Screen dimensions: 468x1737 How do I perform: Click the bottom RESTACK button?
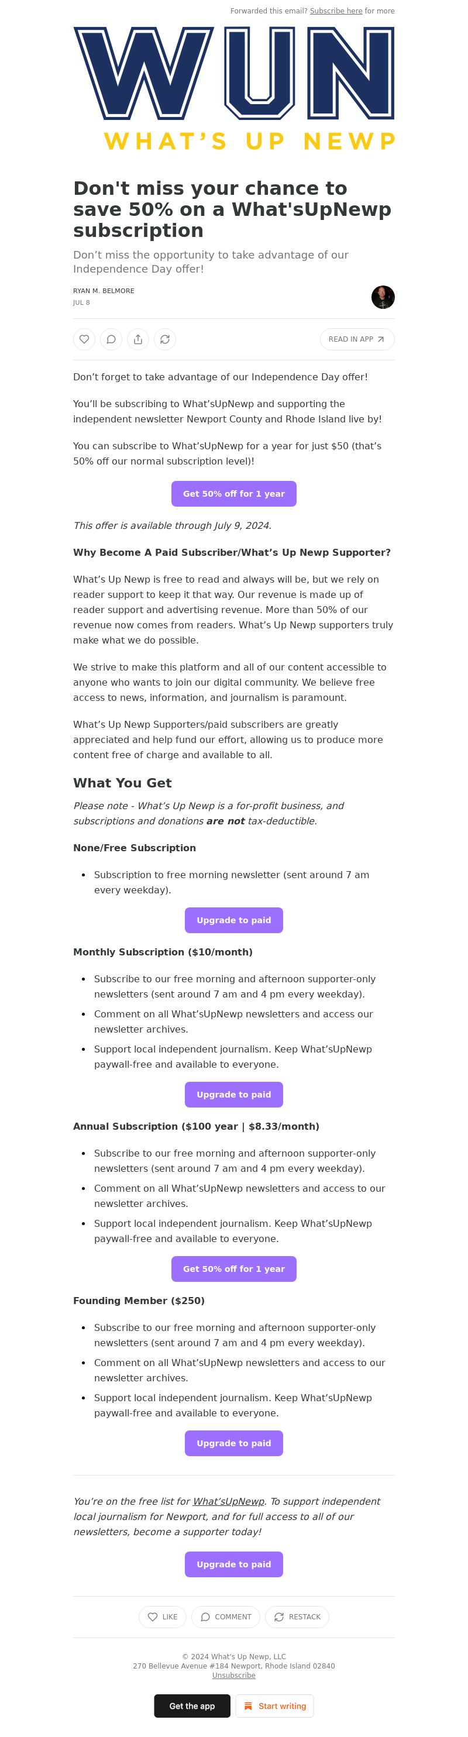(297, 1616)
